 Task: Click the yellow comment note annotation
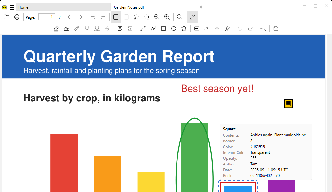[288, 104]
